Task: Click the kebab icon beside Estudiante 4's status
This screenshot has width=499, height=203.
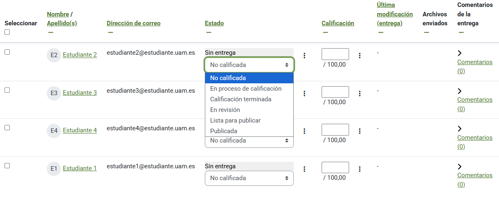Action: pyautogui.click(x=304, y=131)
